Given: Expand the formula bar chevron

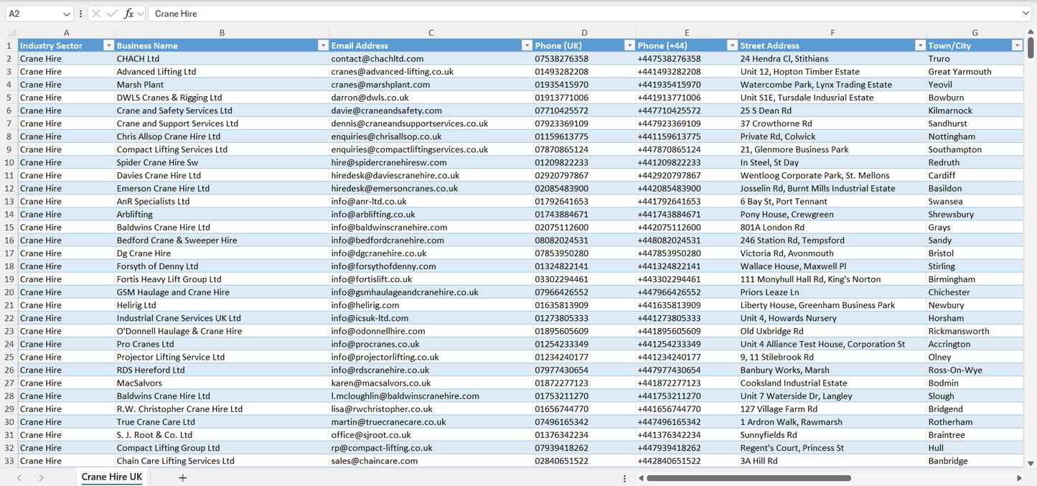Looking at the screenshot, I should pos(1026,14).
